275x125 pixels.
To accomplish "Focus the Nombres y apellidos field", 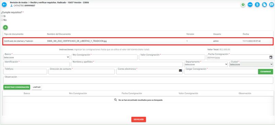I will point(127,64).
